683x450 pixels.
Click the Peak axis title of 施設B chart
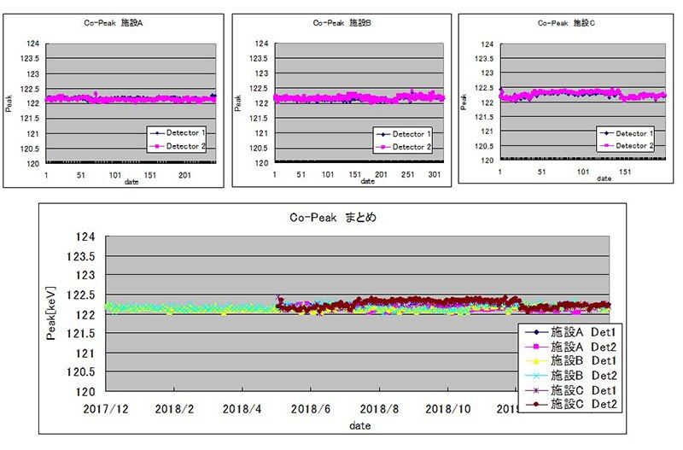pos(237,104)
